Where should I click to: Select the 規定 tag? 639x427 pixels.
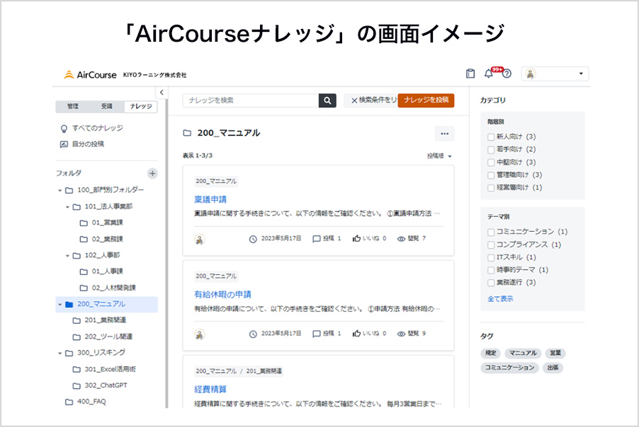point(491,353)
